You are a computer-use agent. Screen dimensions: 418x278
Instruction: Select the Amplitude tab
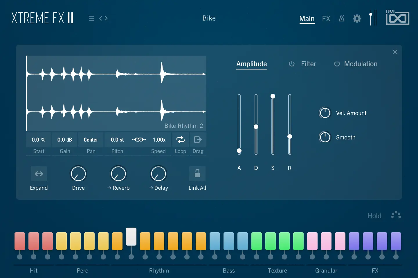point(252,64)
